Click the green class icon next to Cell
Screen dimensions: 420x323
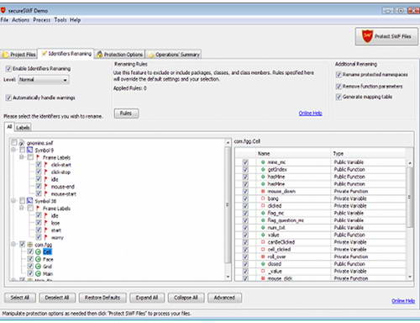(38, 252)
